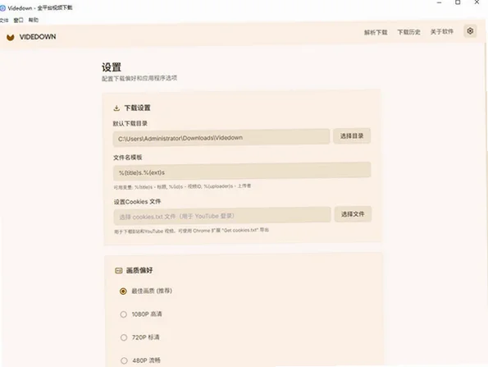Image resolution: width=488 pixels, height=367 pixels.
Task: Focus the default download directory field
Action: 221,138
